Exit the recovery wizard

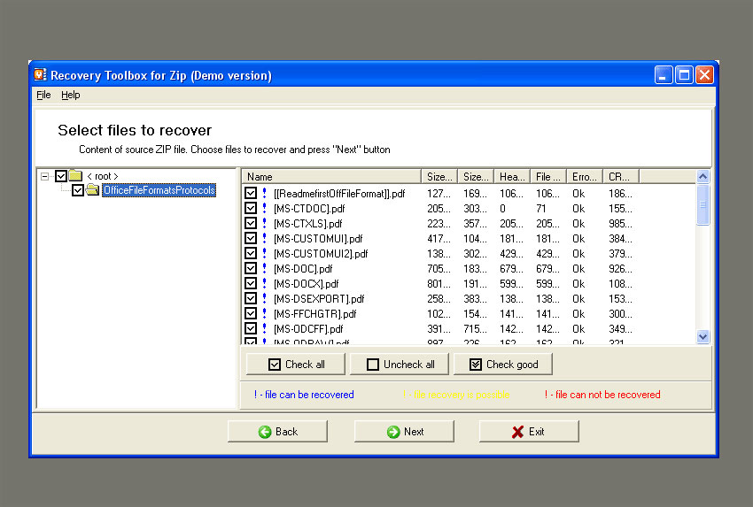coord(529,432)
